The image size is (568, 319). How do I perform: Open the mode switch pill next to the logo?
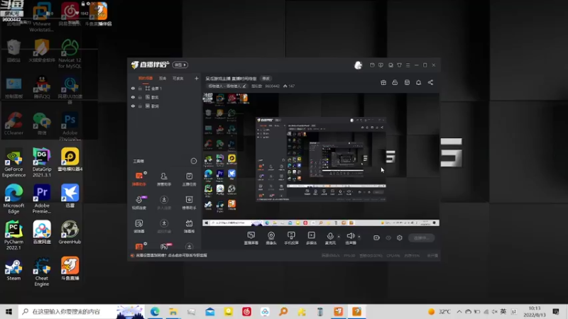click(180, 65)
